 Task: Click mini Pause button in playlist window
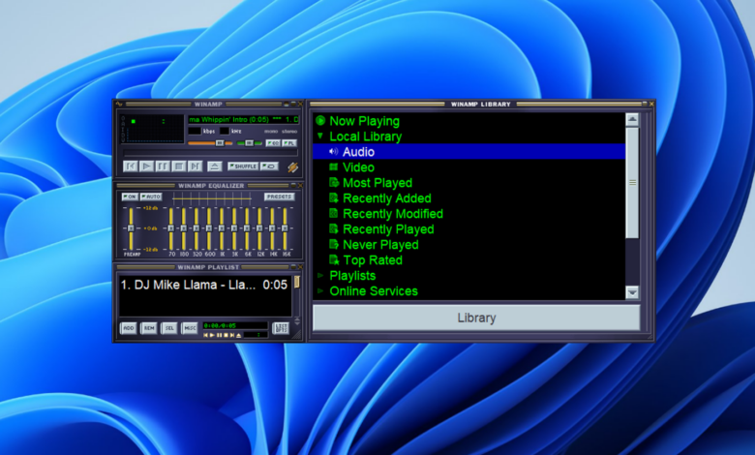[x=219, y=335]
